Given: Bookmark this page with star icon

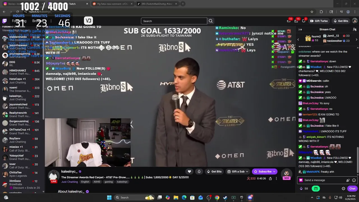Looking at the screenshot, I should (x=312, y=12).
